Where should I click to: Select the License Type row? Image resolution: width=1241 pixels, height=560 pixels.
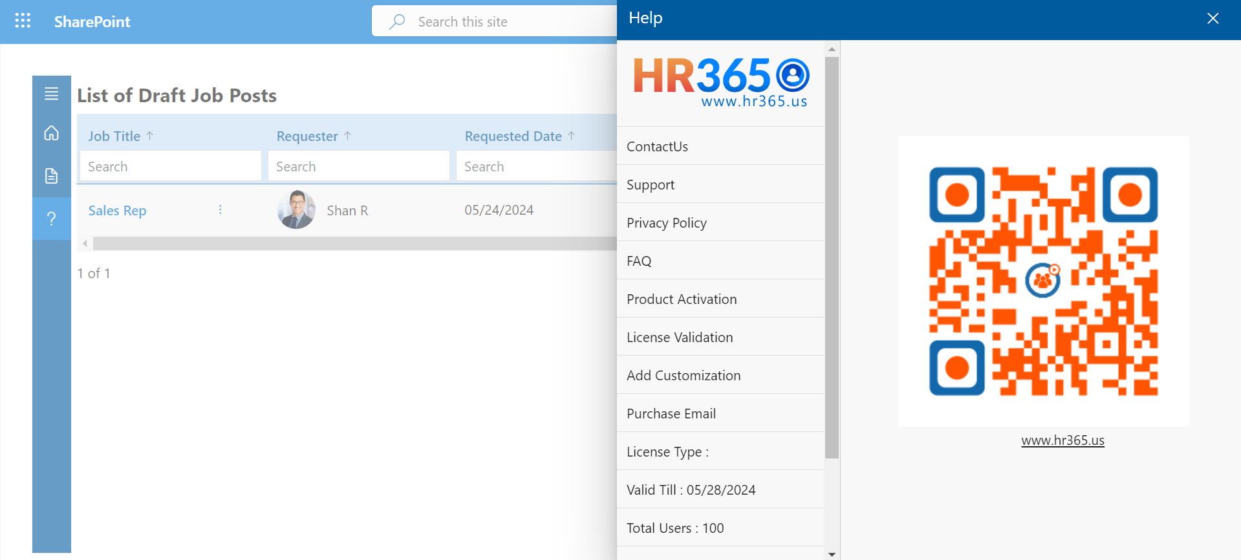720,451
